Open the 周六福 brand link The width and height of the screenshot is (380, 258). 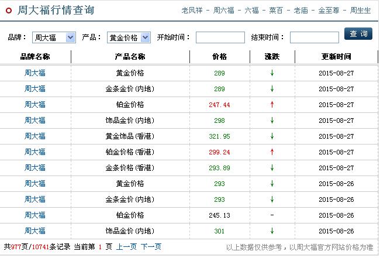coord(224,11)
